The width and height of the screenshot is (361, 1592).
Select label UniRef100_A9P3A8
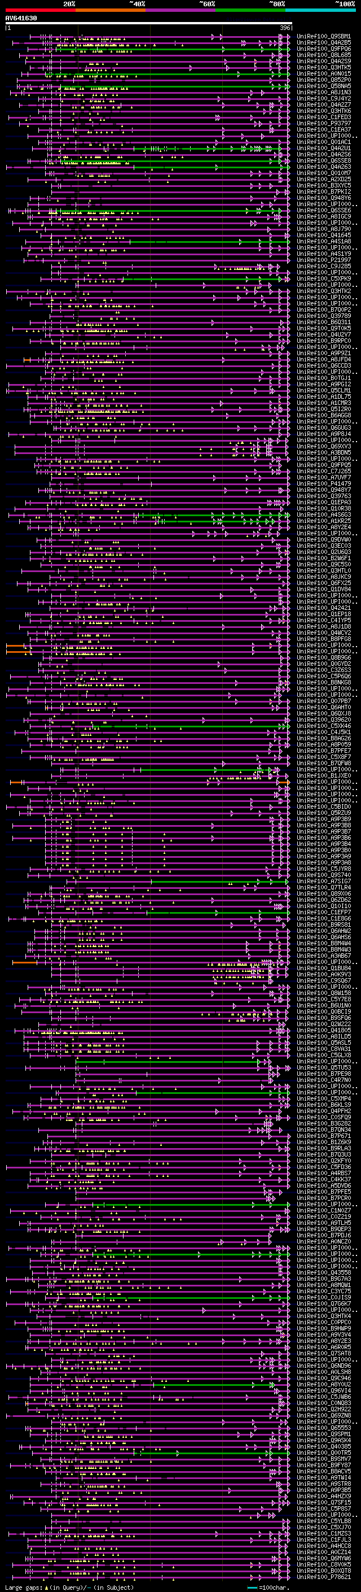(324, 863)
